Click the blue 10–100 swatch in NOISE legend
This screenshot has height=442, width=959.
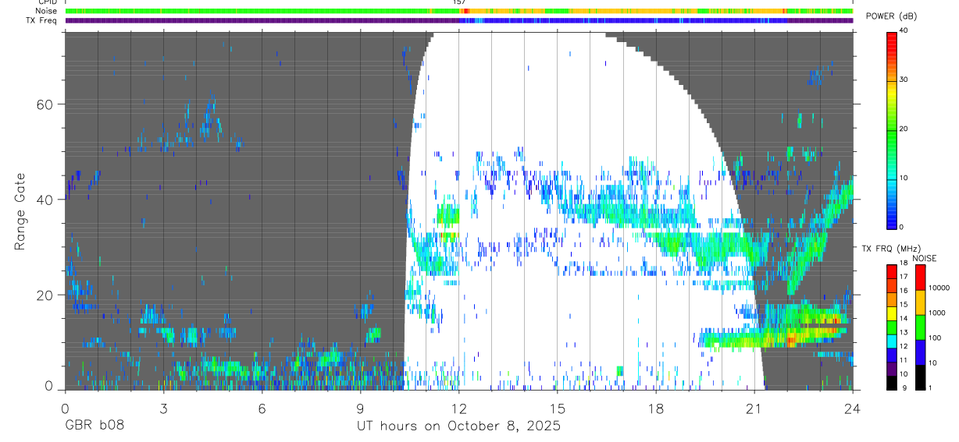(920, 352)
